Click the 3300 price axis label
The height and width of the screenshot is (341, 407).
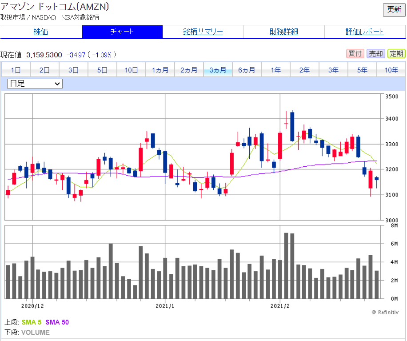(x=392, y=144)
